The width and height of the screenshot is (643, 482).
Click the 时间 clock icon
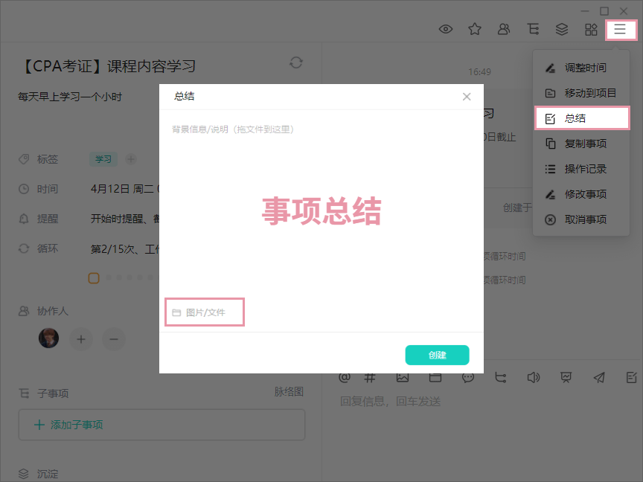24,189
